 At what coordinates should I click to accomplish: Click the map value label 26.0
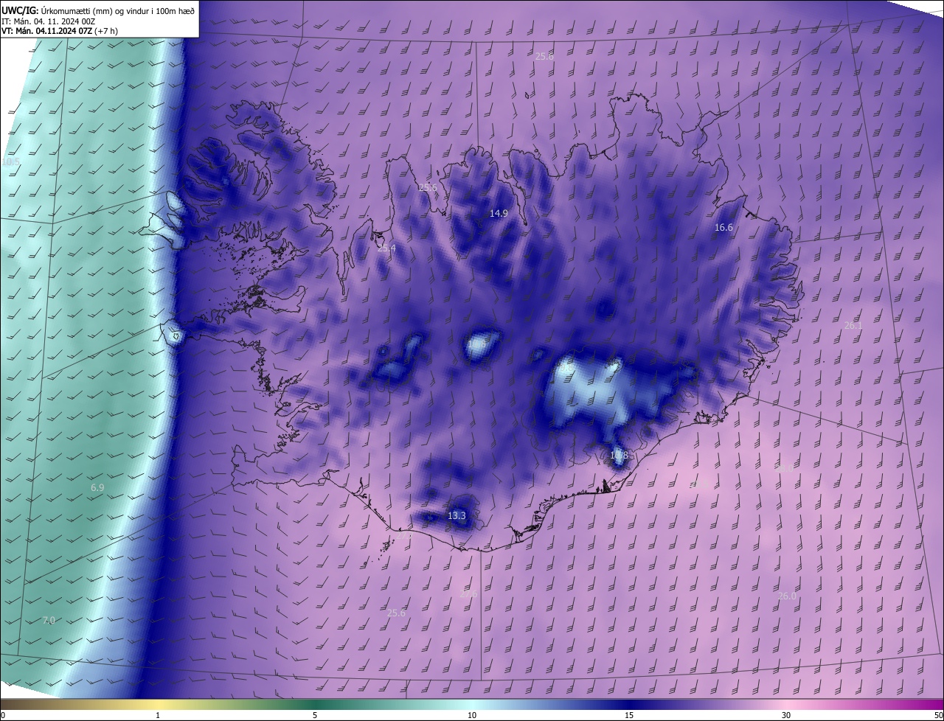pyautogui.click(x=787, y=596)
